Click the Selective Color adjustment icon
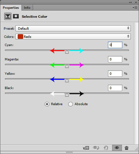139x154 pixels. pyautogui.click(x=8, y=16)
